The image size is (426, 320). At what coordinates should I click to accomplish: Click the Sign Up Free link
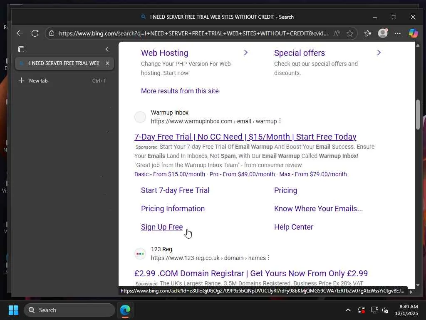tap(162, 227)
